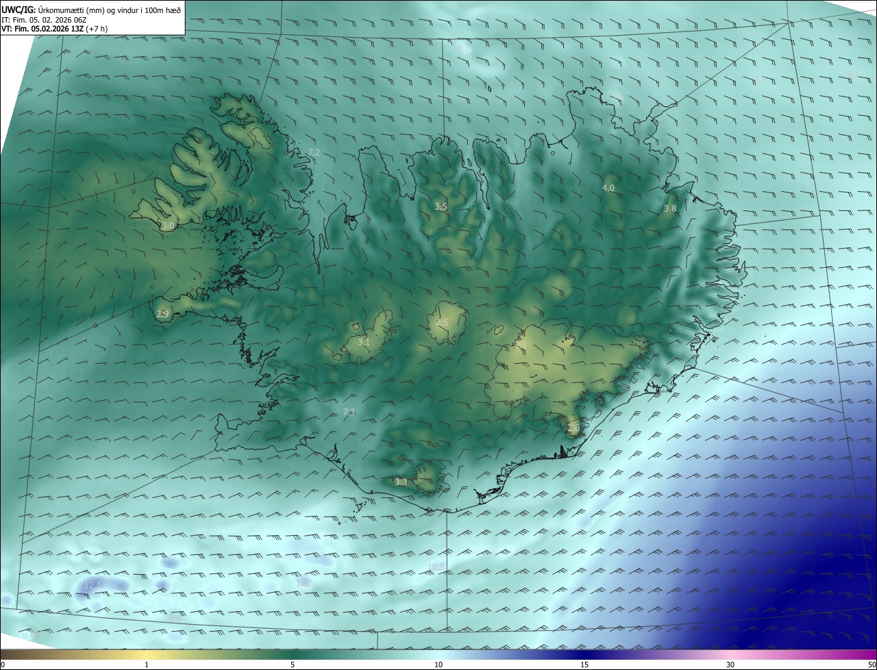The height and width of the screenshot is (670, 877).
Task: Click the map value label "7.2"
Action: point(314,151)
